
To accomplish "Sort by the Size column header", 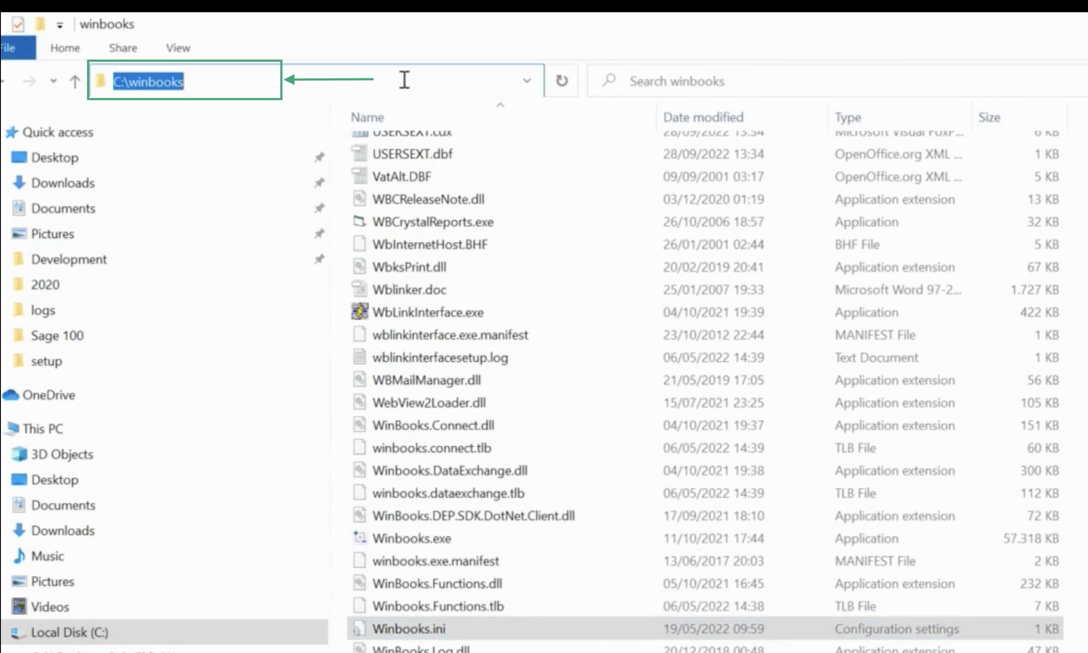I will tap(989, 117).
